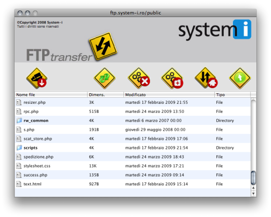Click date giovedì 29 maggio 2008 00:00
This screenshot has height=217, width=271.
click(155, 130)
